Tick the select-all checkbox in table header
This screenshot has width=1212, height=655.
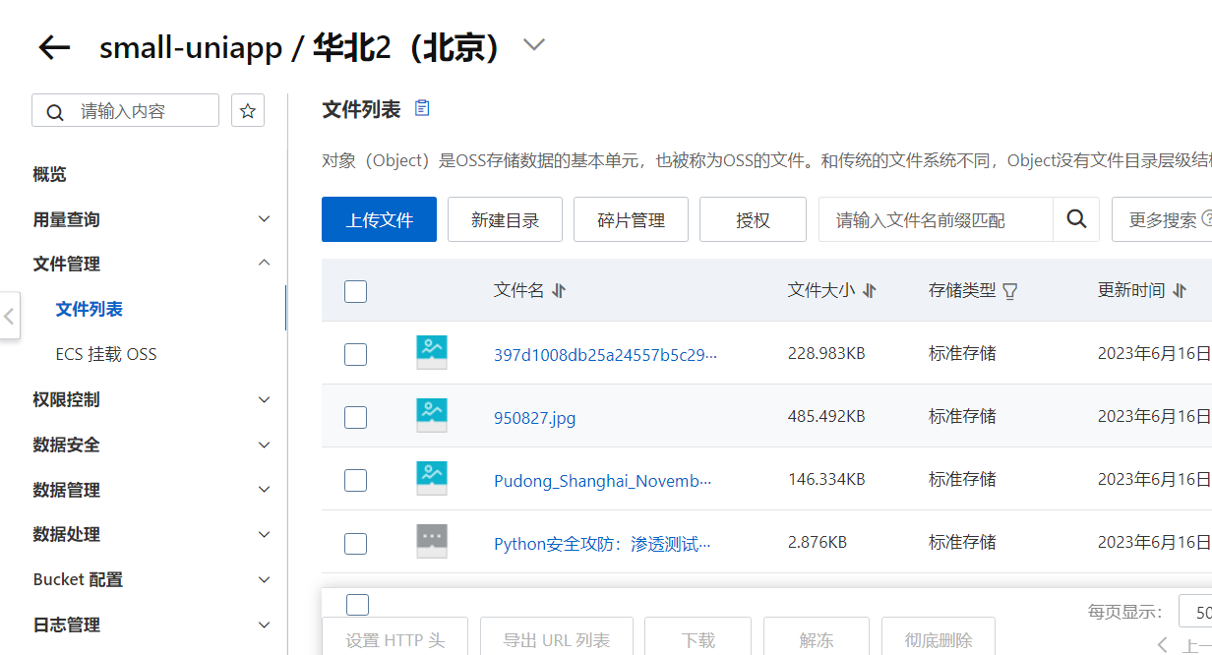[x=355, y=291]
